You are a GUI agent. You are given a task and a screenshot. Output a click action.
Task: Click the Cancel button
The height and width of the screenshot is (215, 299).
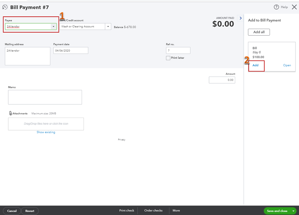pos(12,211)
